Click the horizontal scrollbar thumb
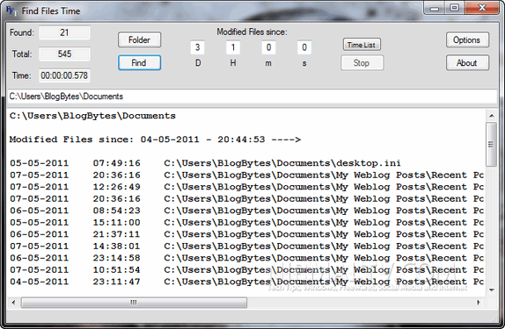Image resolution: width=505 pixels, height=329 pixels. coord(134,303)
